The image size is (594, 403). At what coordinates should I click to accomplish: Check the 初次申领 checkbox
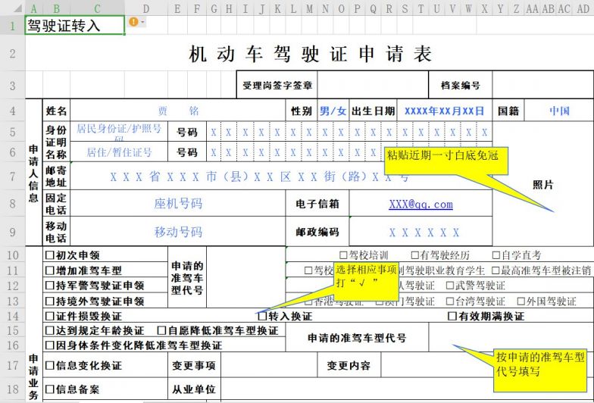click(50, 255)
